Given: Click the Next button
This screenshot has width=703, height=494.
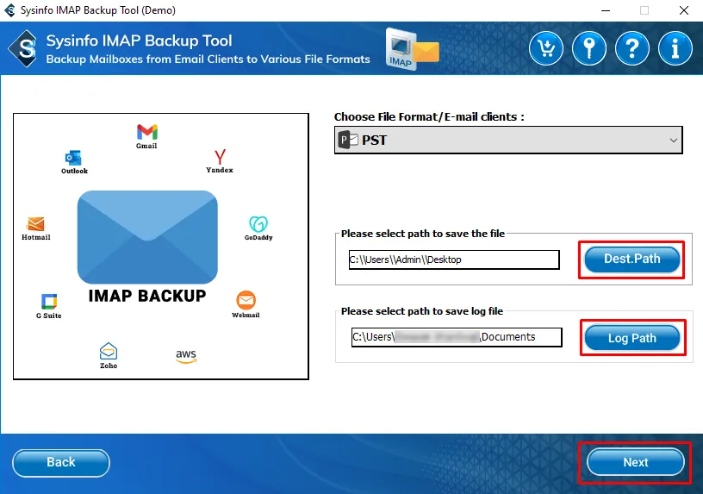Looking at the screenshot, I should [635, 462].
